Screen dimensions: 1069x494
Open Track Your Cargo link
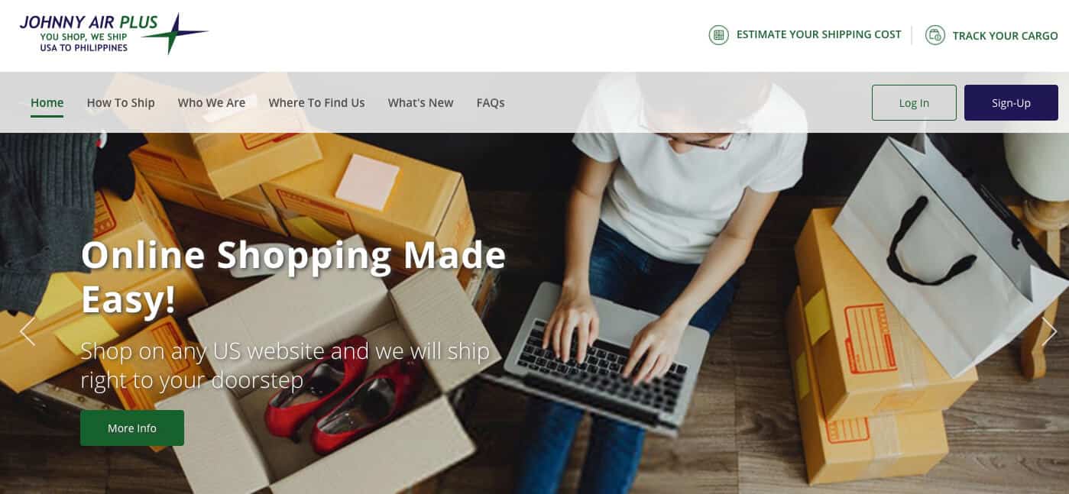[x=1005, y=36]
